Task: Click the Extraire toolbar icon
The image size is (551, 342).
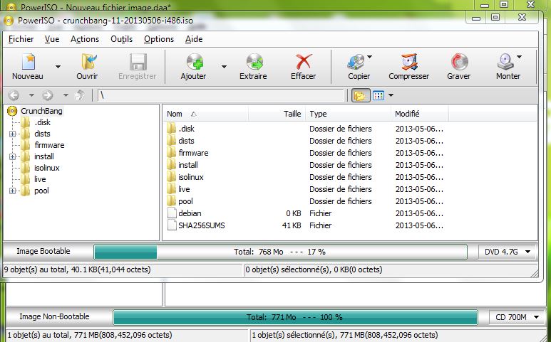Action: tap(254, 62)
